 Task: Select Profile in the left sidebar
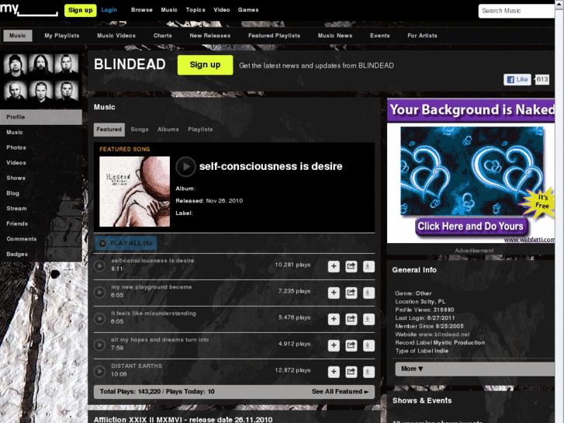click(x=41, y=117)
